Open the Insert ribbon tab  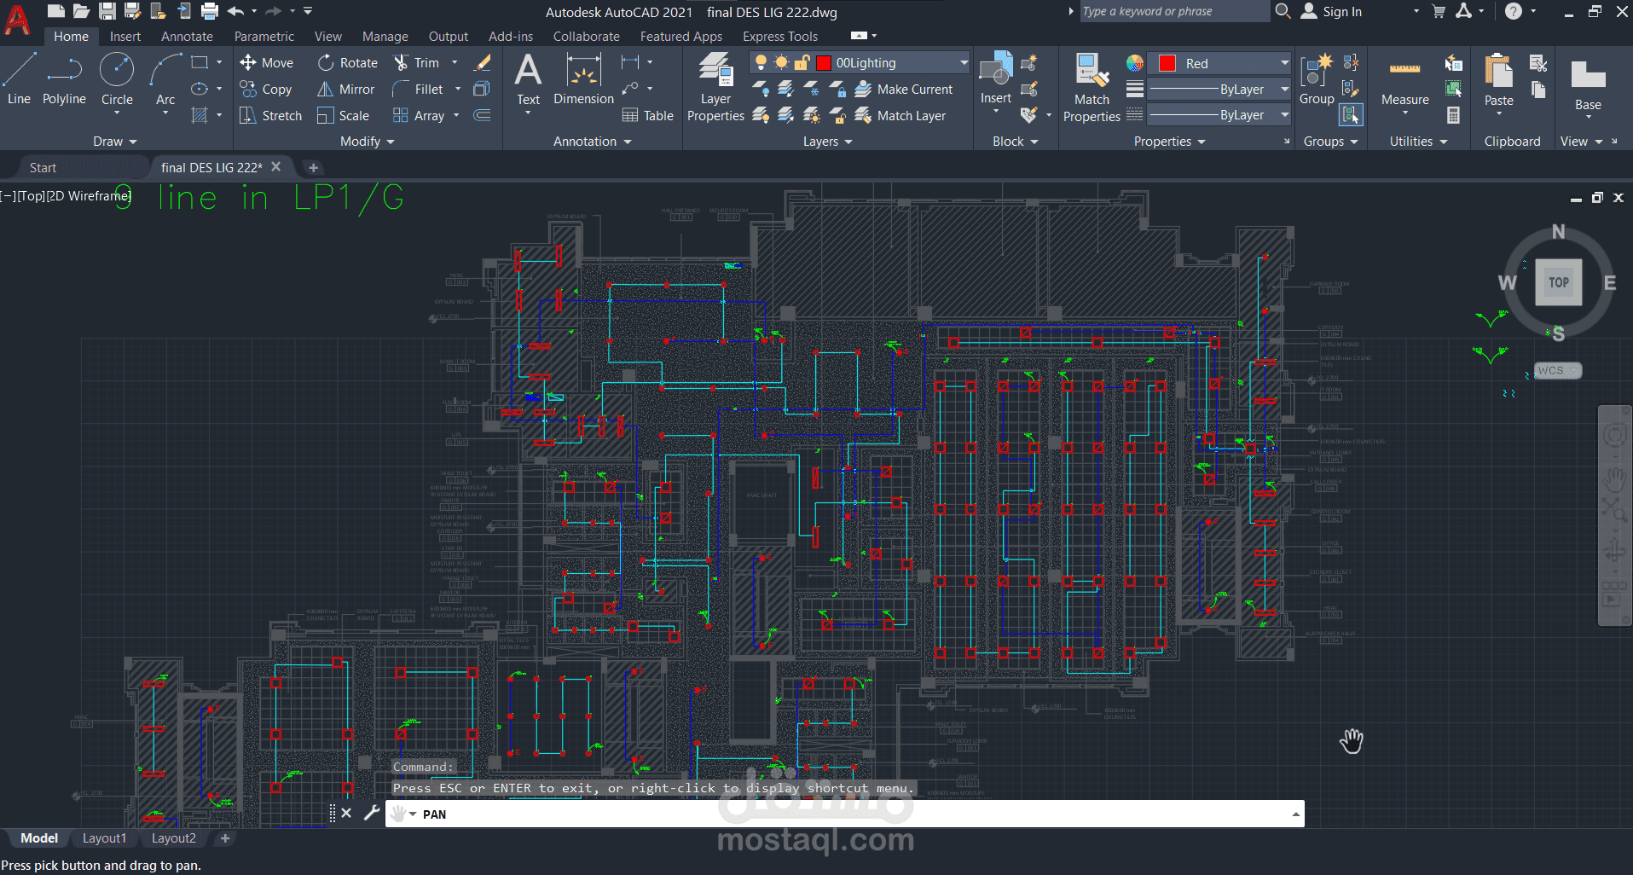125,36
